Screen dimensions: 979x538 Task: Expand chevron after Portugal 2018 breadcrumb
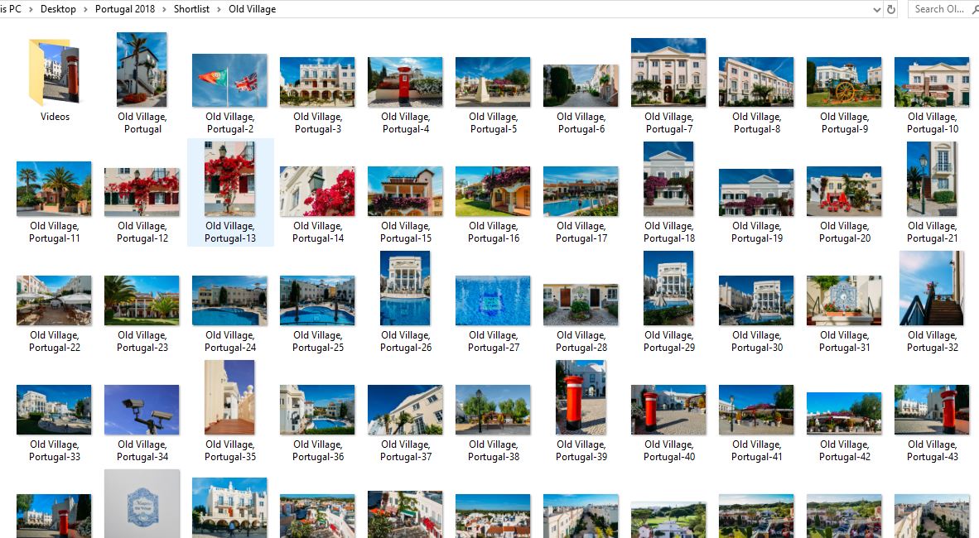pyautogui.click(x=165, y=9)
